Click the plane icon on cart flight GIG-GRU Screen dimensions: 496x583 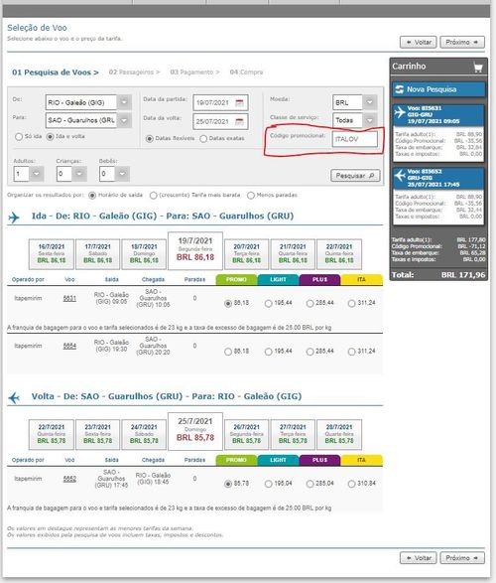(x=400, y=112)
